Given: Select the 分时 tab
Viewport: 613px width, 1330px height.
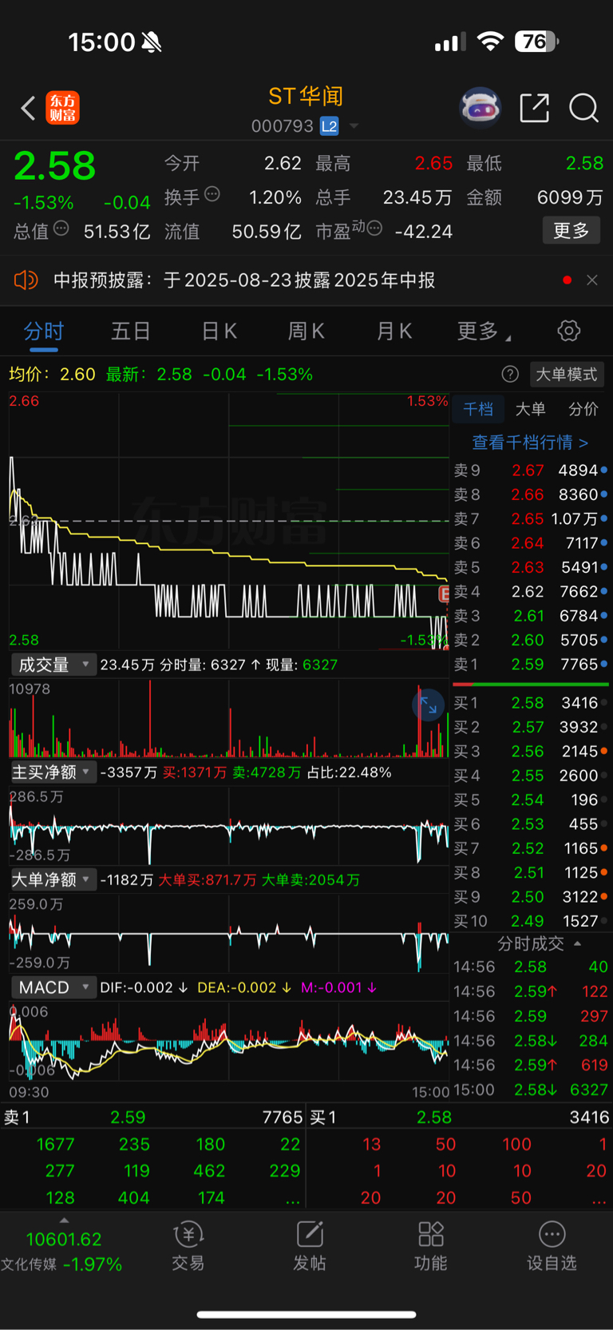Looking at the screenshot, I should [x=44, y=331].
